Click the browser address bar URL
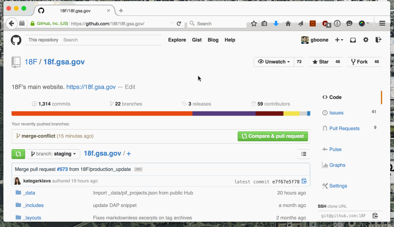394x227 pixels. pos(107,23)
